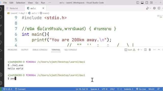Open the View menu

pyautogui.click(x=30, y=3)
